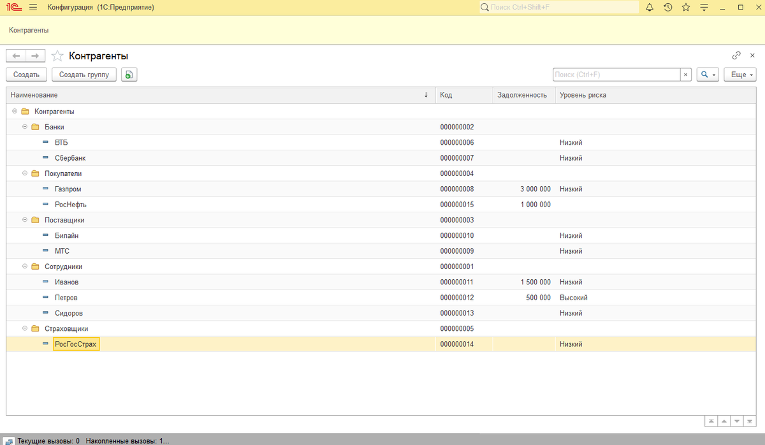Select the Иванов row
765x445 pixels.
[382, 282]
